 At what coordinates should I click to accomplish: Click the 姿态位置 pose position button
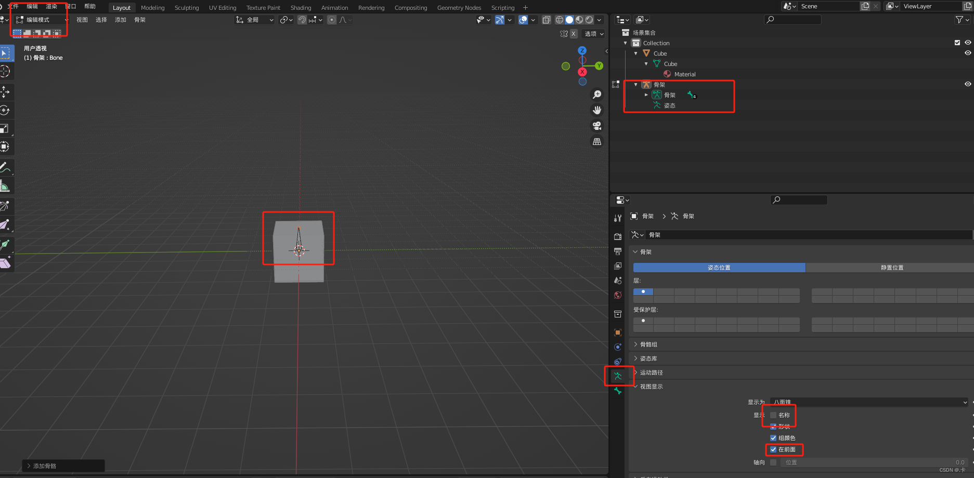[x=719, y=268]
